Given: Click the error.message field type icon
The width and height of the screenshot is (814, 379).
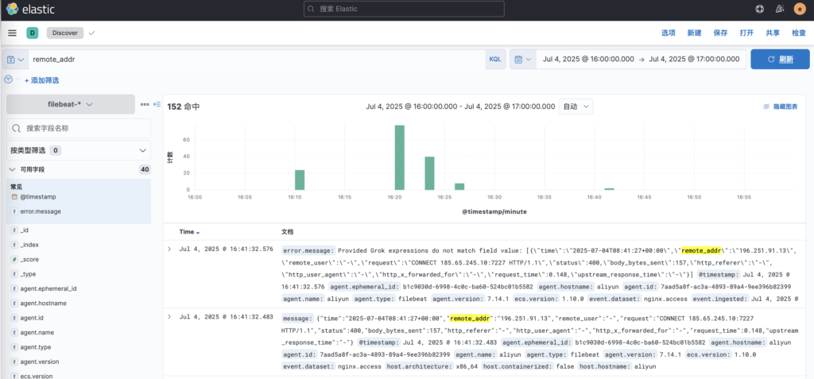Looking at the screenshot, I should pyautogui.click(x=14, y=212).
